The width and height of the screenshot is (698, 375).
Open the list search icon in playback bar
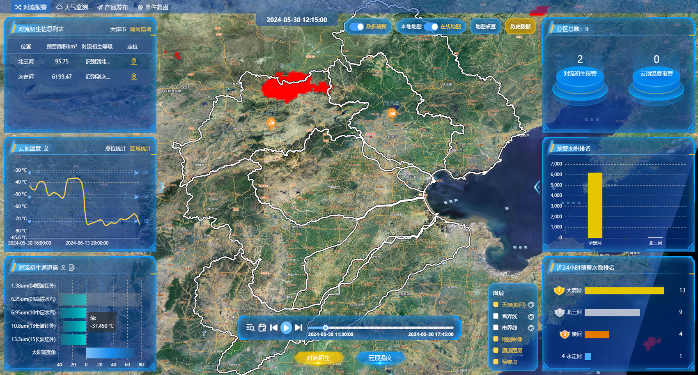(x=250, y=327)
